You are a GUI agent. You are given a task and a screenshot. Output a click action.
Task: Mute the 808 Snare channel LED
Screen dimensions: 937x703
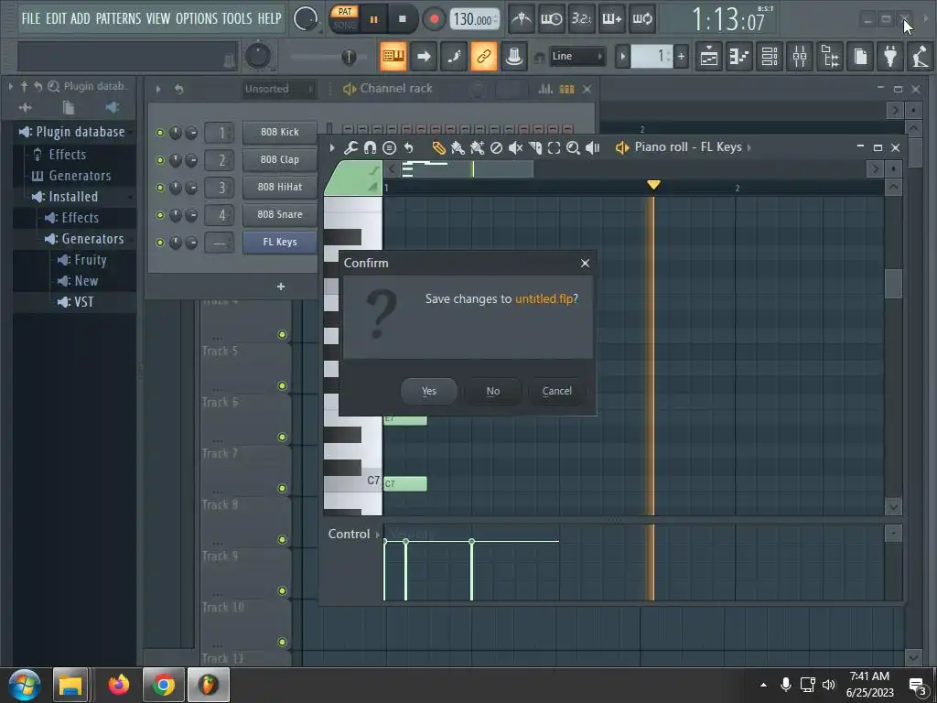coord(159,215)
